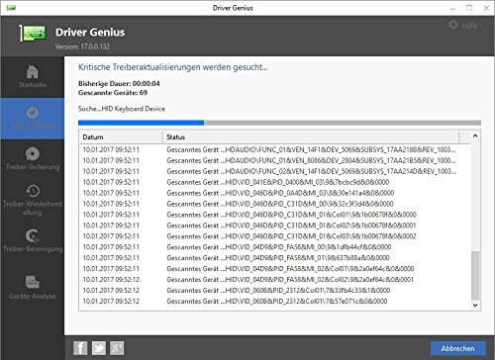This screenshot has height=360, width=495.
Task: Select last log row VID_060B 7&57e071c
Action: (x=274, y=301)
